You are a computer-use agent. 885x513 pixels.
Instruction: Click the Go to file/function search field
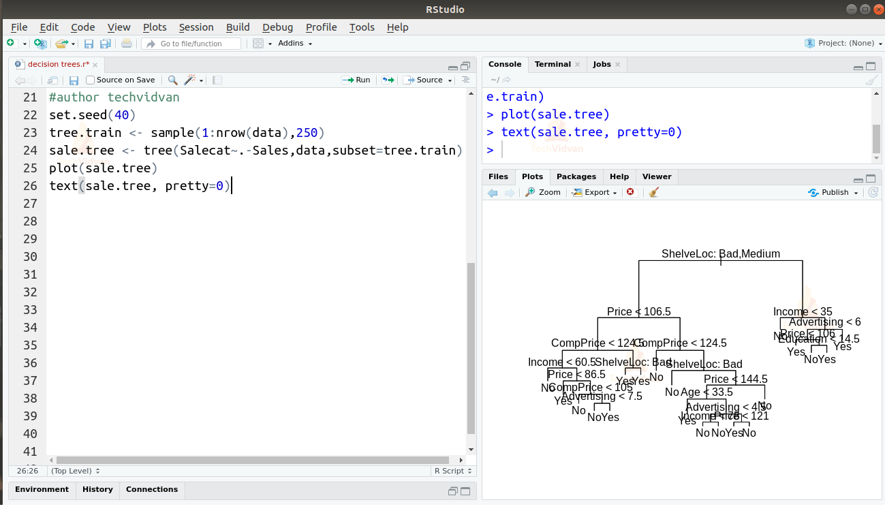(191, 44)
